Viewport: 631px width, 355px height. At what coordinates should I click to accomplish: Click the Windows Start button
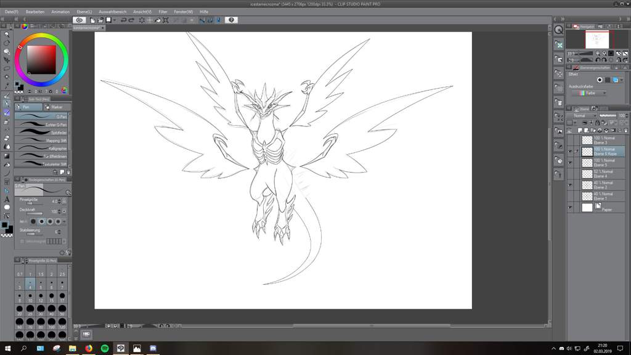(x=7, y=348)
